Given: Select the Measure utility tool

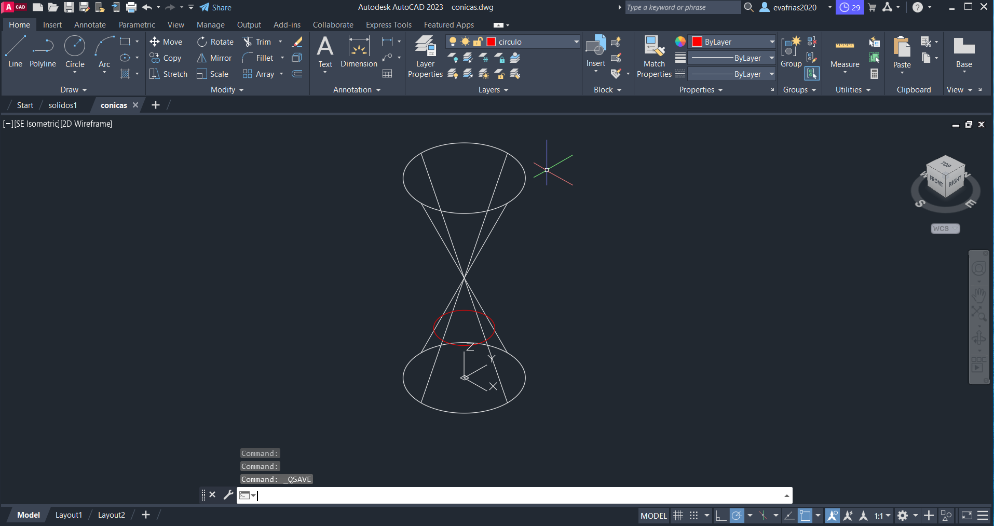Looking at the screenshot, I should point(845,52).
